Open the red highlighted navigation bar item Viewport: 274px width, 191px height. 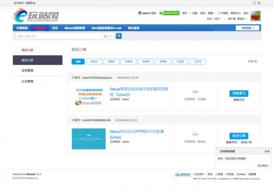click(x=40, y=28)
